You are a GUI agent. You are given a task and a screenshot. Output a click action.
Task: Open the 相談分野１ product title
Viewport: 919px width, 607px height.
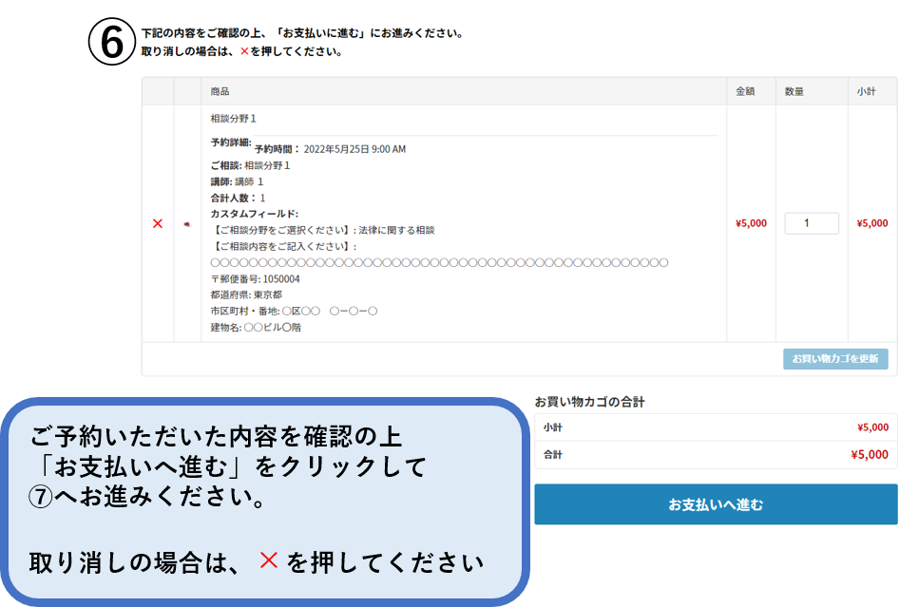tap(233, 119)
